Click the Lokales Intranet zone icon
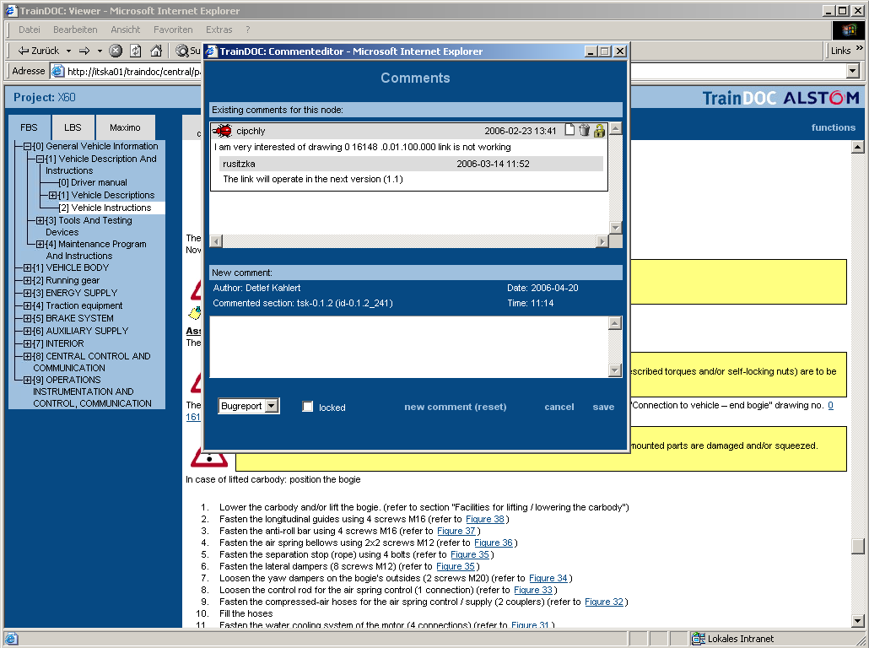Image resolution: width=869 pixels, height=648 pixels. click(x=698, y=639)
